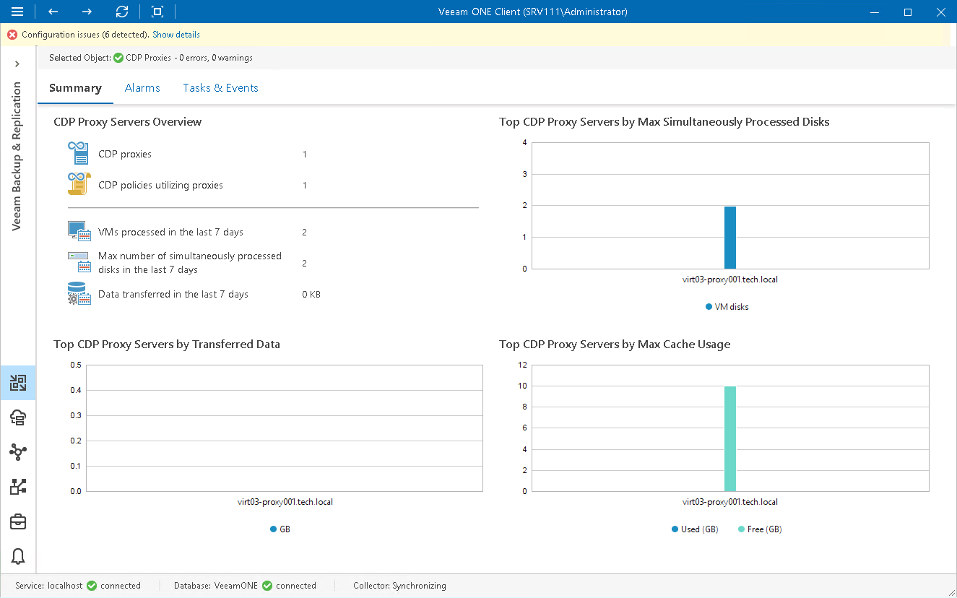Click the VM disks legend marker
This screenshot has width=957, height=598.
tap(709, 307)
